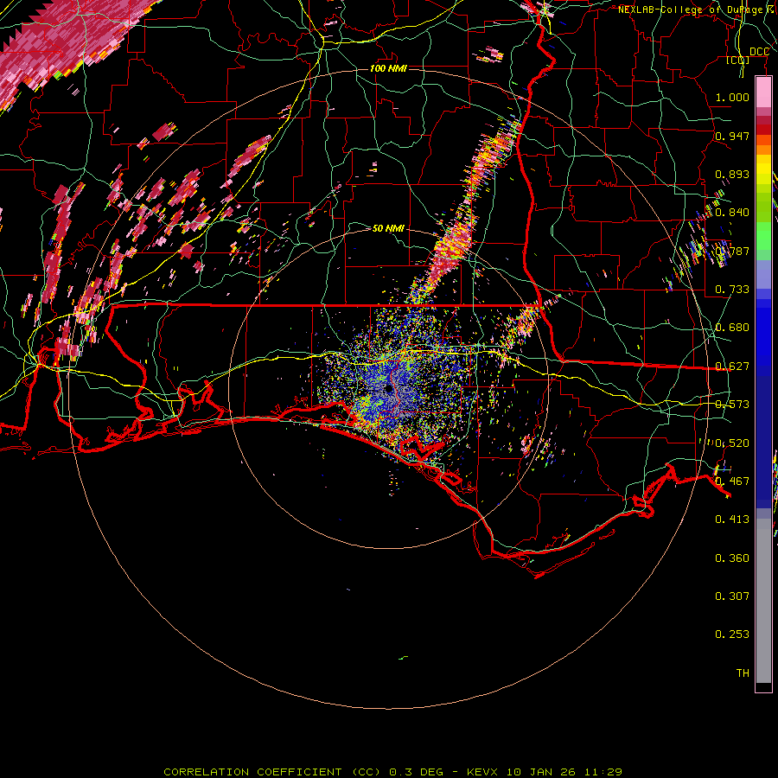
Task: Select the 0.573 scale value
Action: 732,405
